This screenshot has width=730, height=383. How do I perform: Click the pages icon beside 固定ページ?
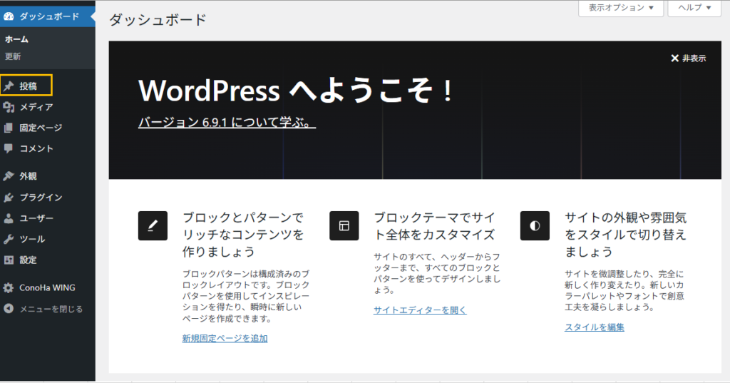9,128
